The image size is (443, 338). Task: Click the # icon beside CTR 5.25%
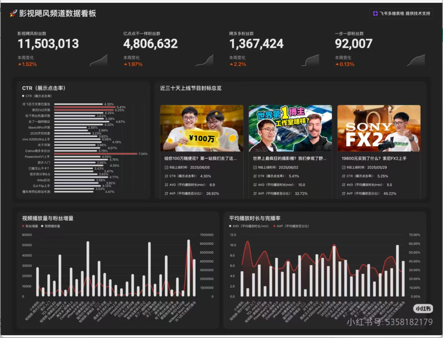[344, 176]
